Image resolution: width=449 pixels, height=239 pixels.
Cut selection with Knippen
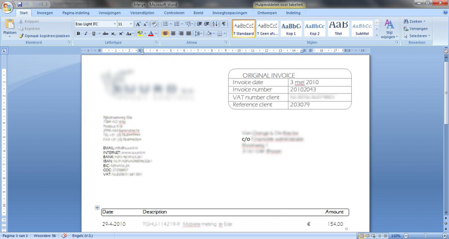click(x=29, y=21)
